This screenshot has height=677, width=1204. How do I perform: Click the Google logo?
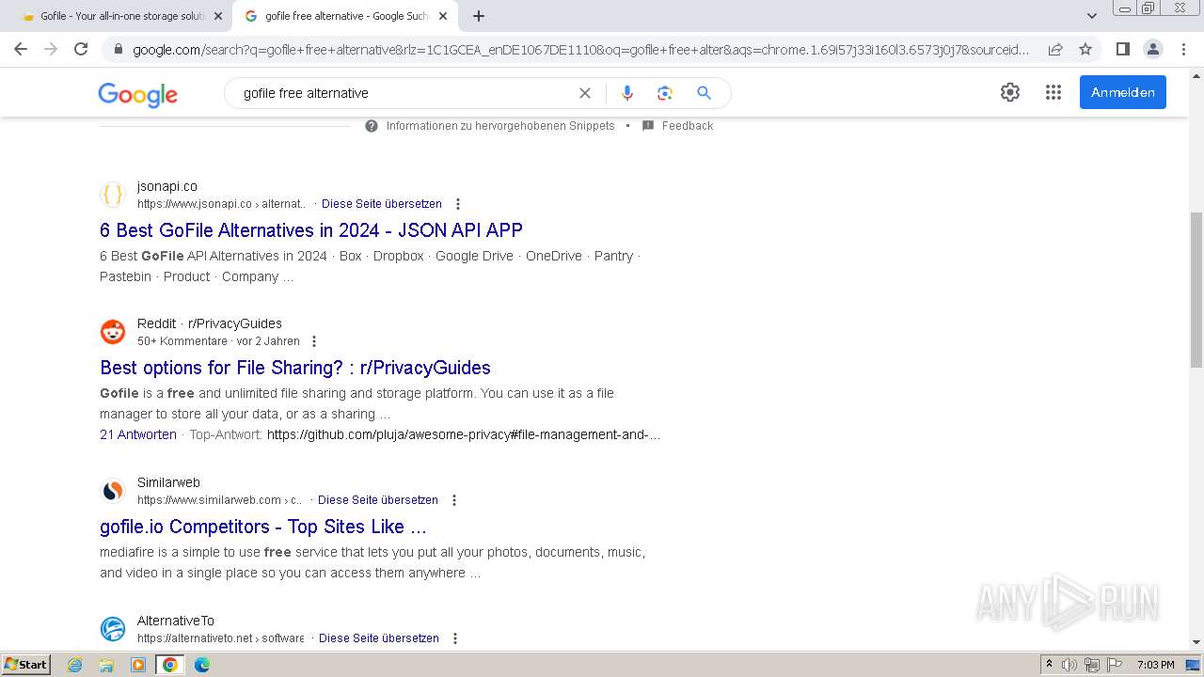(x=137, y=94)
